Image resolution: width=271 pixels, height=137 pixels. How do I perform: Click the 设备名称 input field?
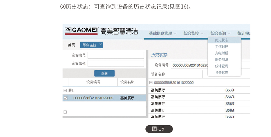pyautogui.click(x=116, y=63)
